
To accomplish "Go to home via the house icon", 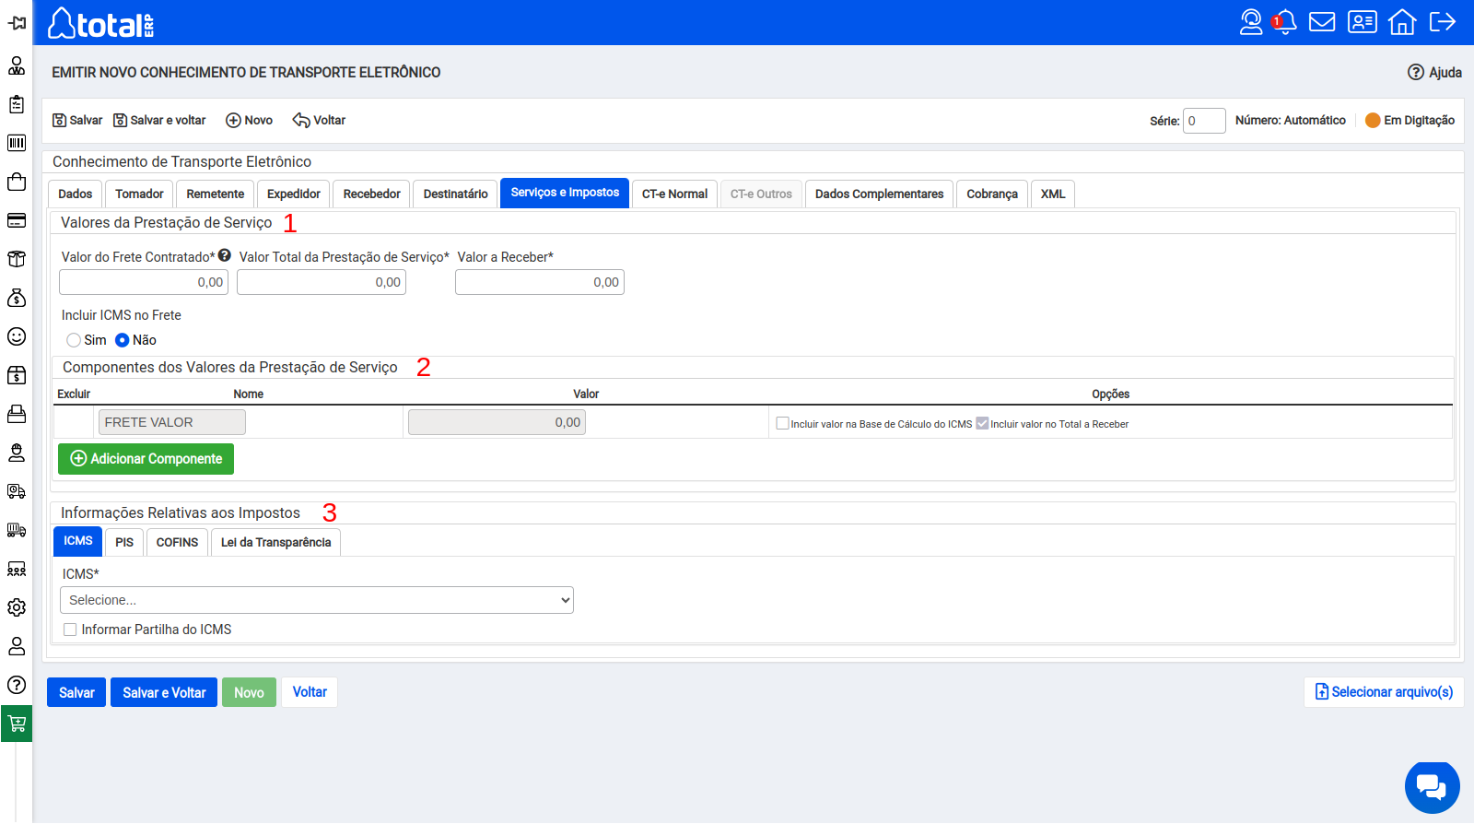I will [1402, 22].
